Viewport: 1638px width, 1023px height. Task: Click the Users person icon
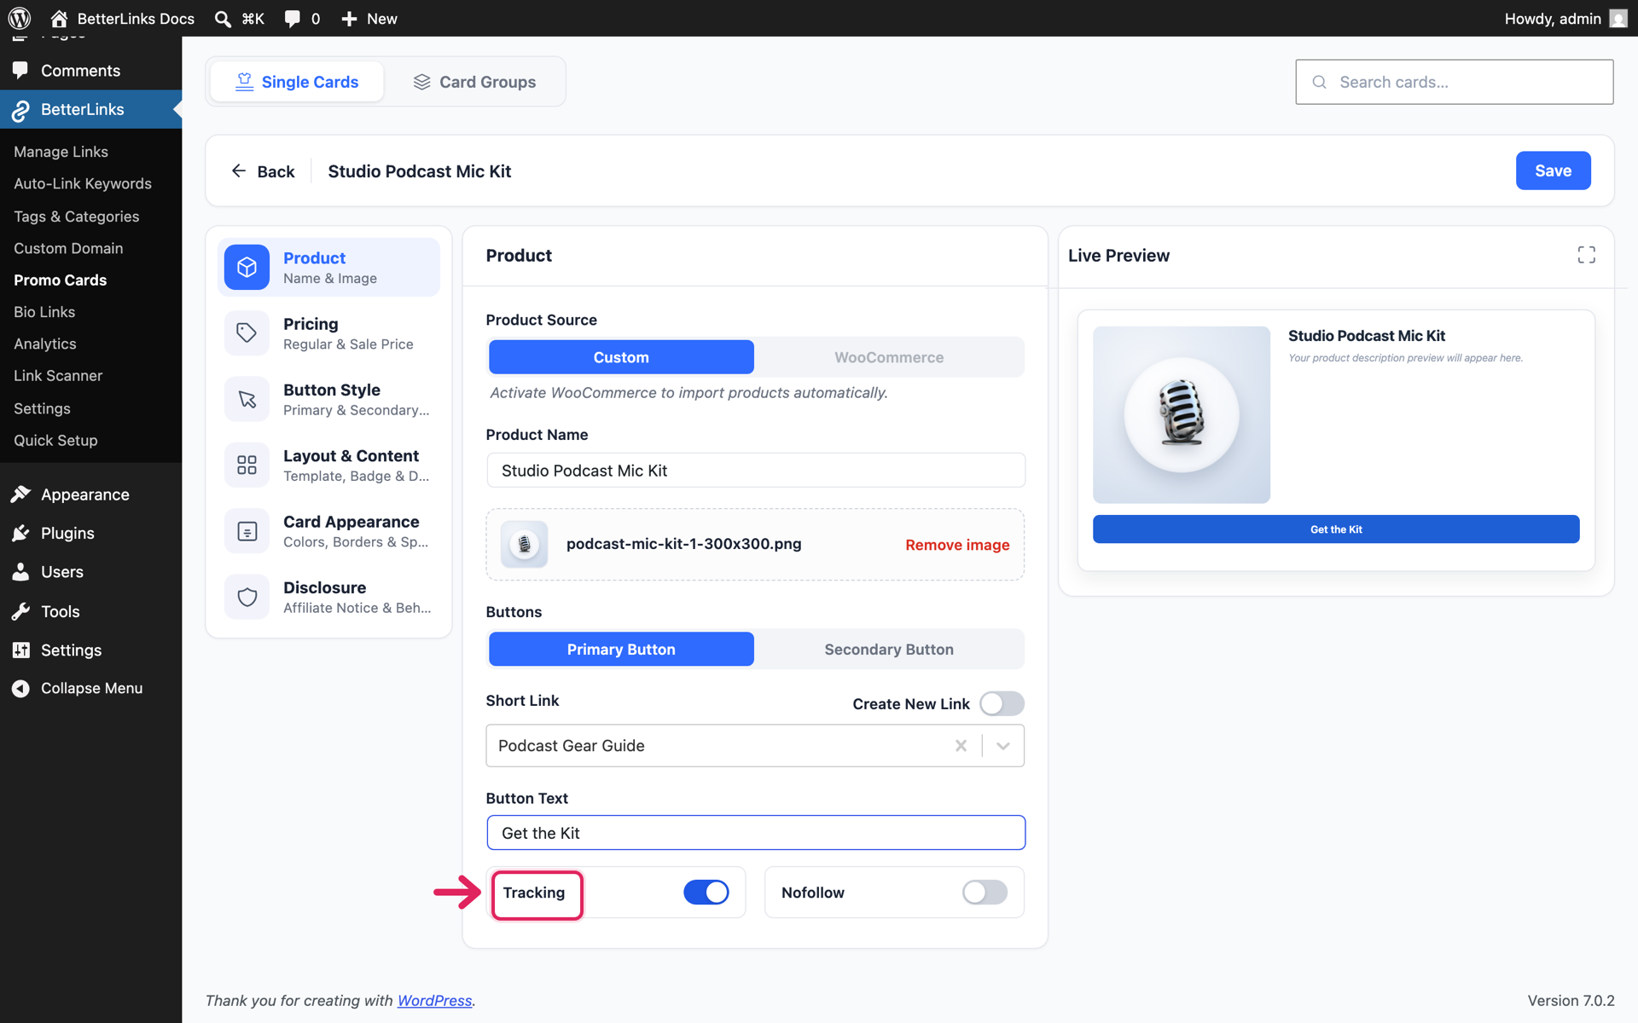(x=20, y=572)
